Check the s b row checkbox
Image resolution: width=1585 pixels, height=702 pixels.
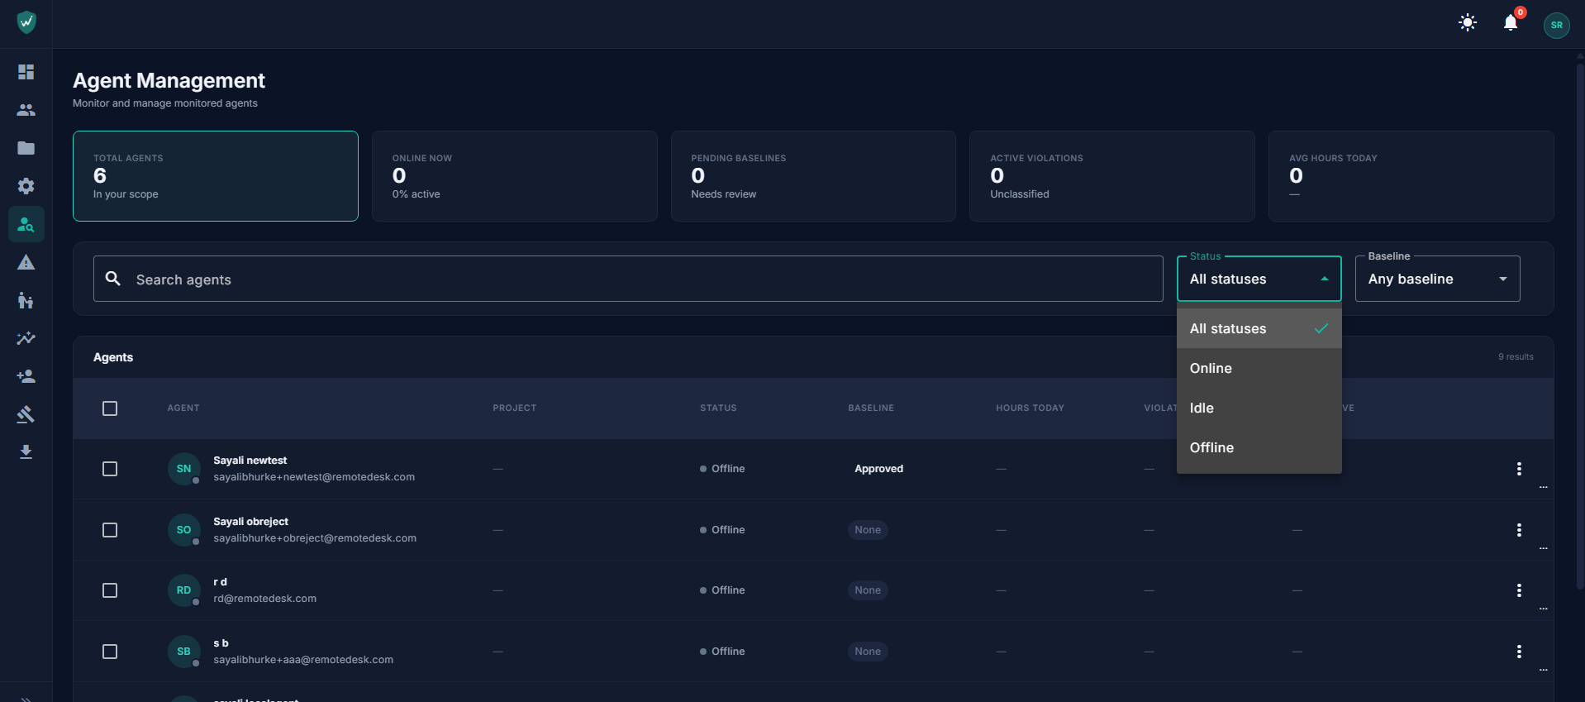[x=110, y=652]
